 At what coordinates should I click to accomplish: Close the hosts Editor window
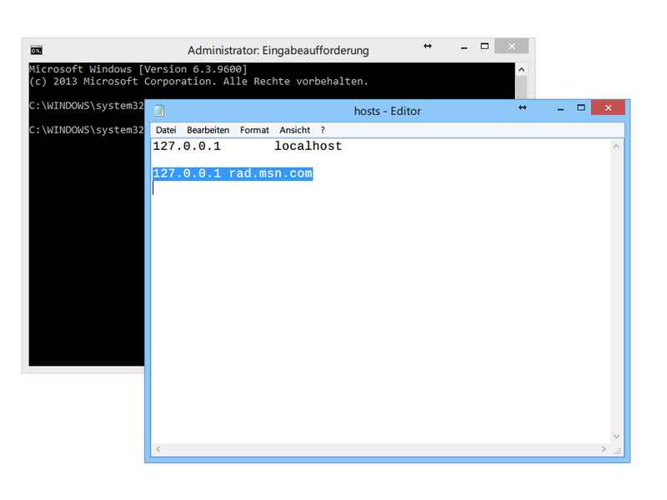608,107
